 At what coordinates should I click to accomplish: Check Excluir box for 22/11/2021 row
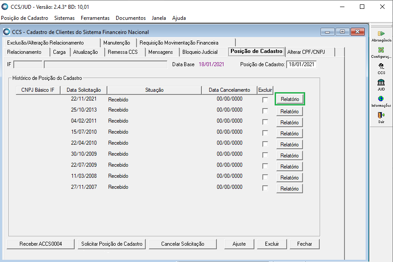(x=265, y=100)
